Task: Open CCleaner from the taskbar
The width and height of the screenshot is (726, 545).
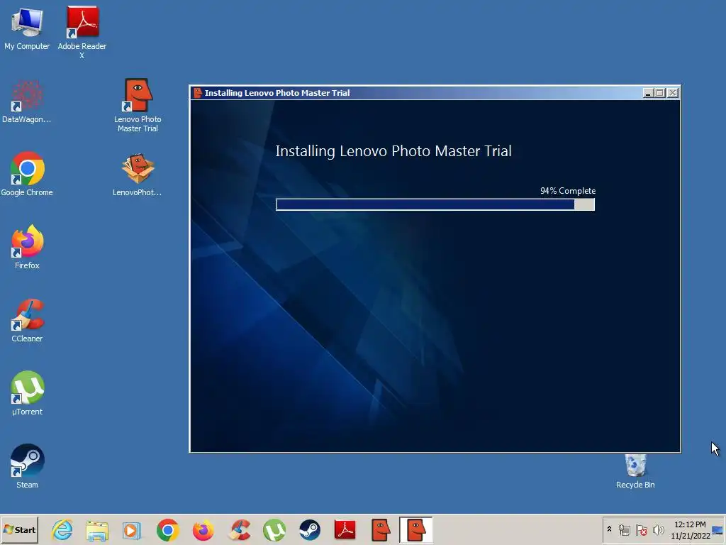Action: point(239,530)
